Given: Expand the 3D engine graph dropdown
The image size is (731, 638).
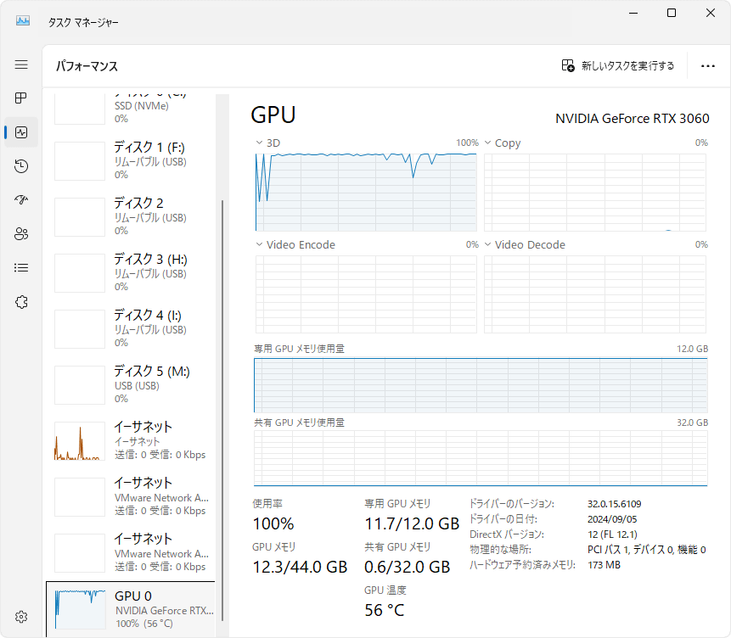Looking at the screenshot, I should [260, 143].
